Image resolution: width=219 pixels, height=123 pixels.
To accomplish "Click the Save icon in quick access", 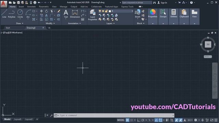I will tap(18, 2).
